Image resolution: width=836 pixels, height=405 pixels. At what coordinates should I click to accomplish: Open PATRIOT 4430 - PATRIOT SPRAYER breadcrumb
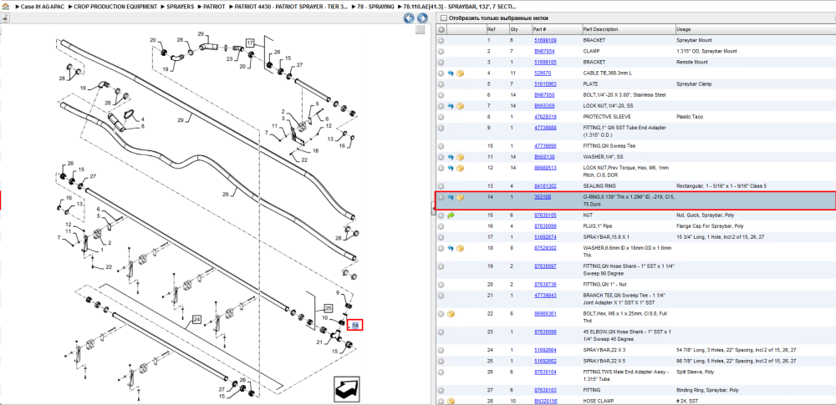(292, 7)
